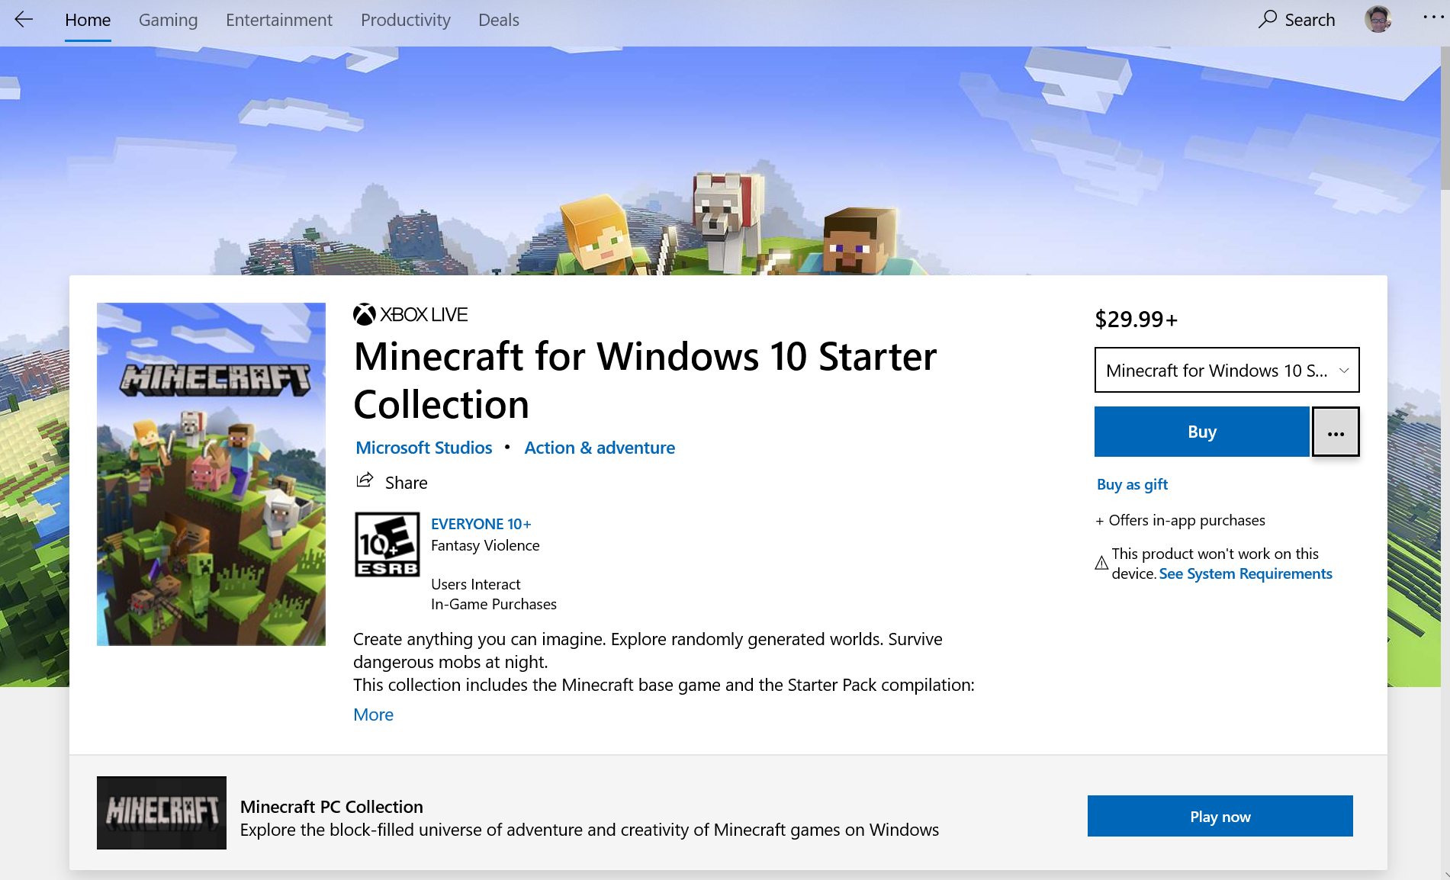Click the Search magnifier icon
Screen dimensions: 1450x880
point(1267,19)
